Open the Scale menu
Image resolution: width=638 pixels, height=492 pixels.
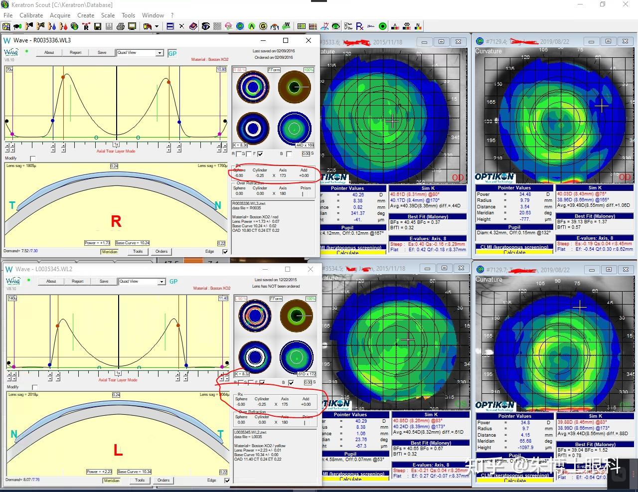tap(108, 15)
